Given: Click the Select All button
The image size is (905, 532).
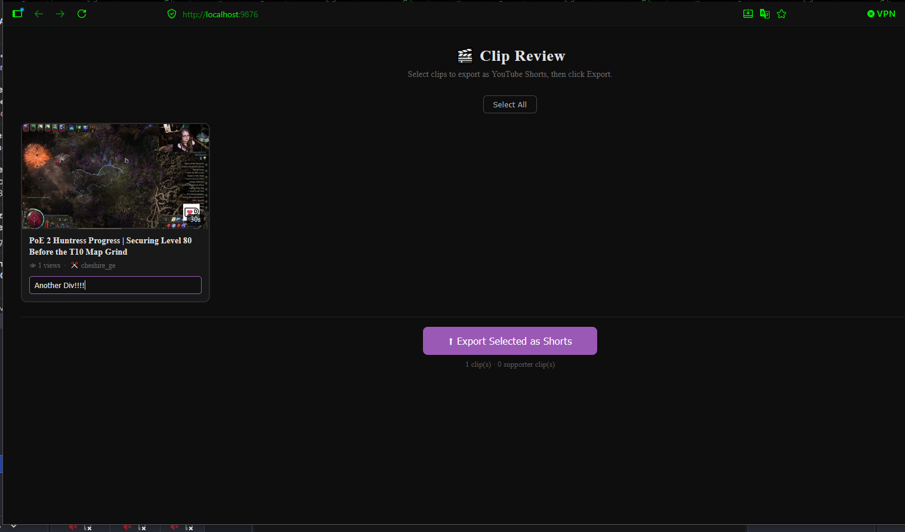Looking at the screenshot, I should [509, 104].
